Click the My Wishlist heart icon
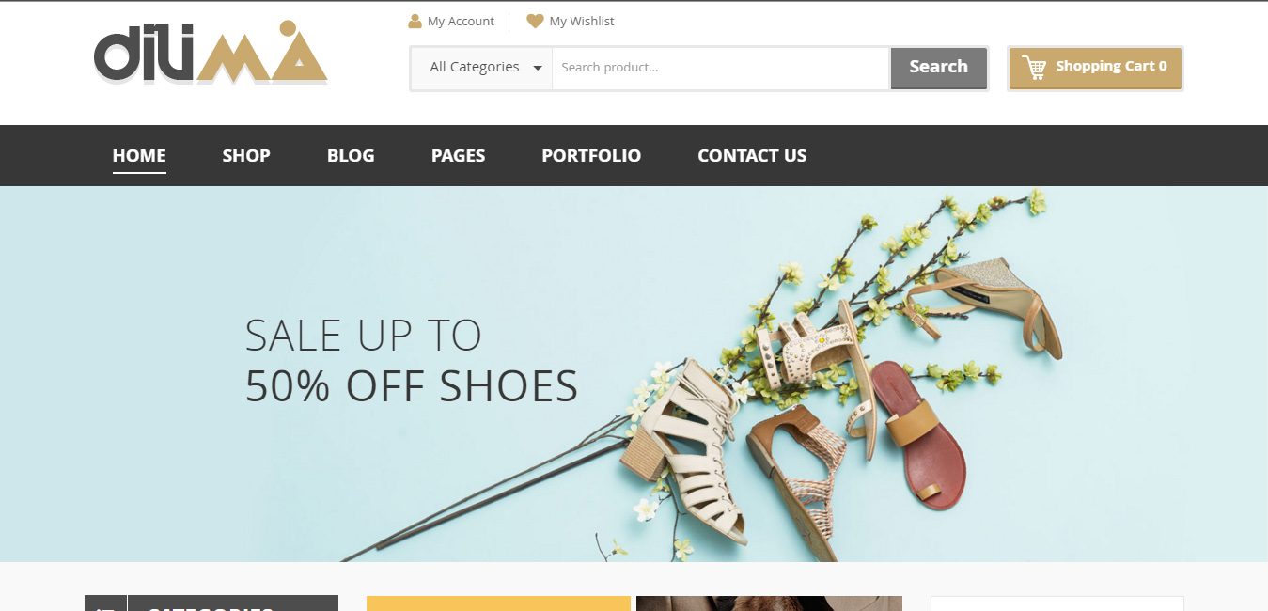Viewport: 1268px width, 611px height. click(535, 21)
